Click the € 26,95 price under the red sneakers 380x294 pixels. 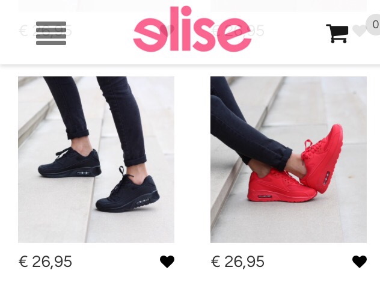(237, 262)
